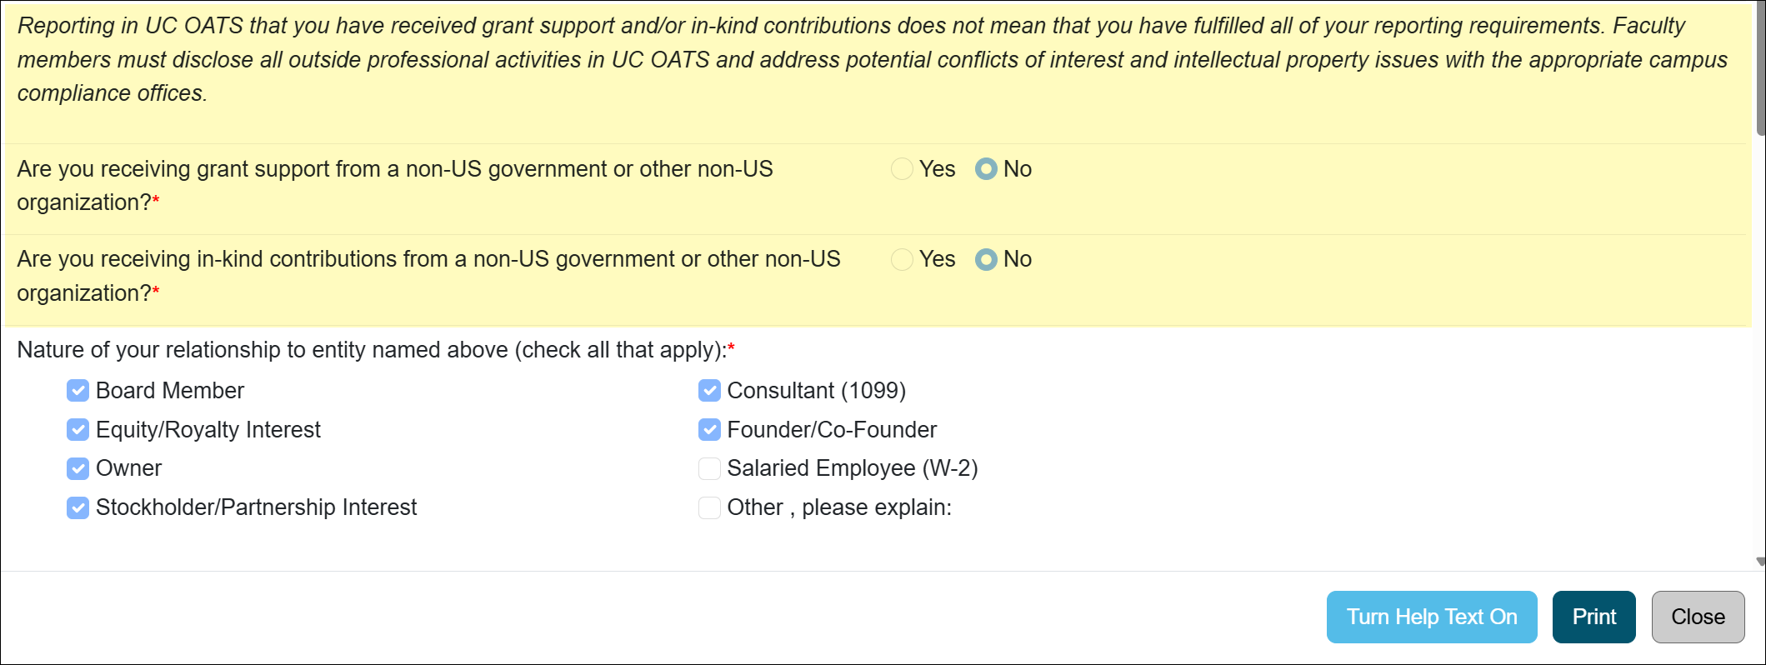Screen dimensions: 1766x665
Task: Click the Salaried Employee (W-2) label text
Action: (852, 468)
